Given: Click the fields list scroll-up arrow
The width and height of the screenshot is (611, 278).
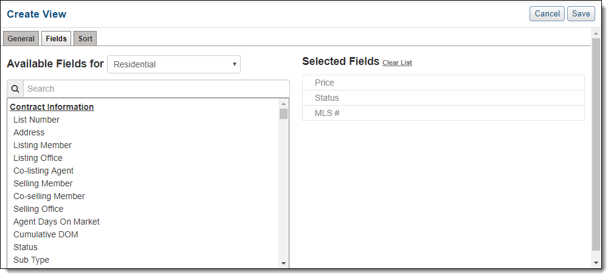Looking at the screenshot, I should click(x=284, y=104).
